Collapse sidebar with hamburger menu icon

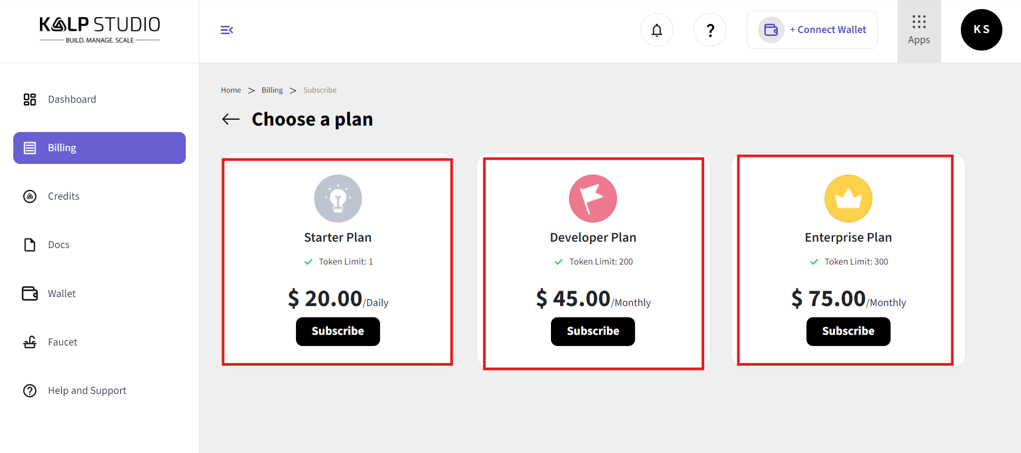coord(227,30)
